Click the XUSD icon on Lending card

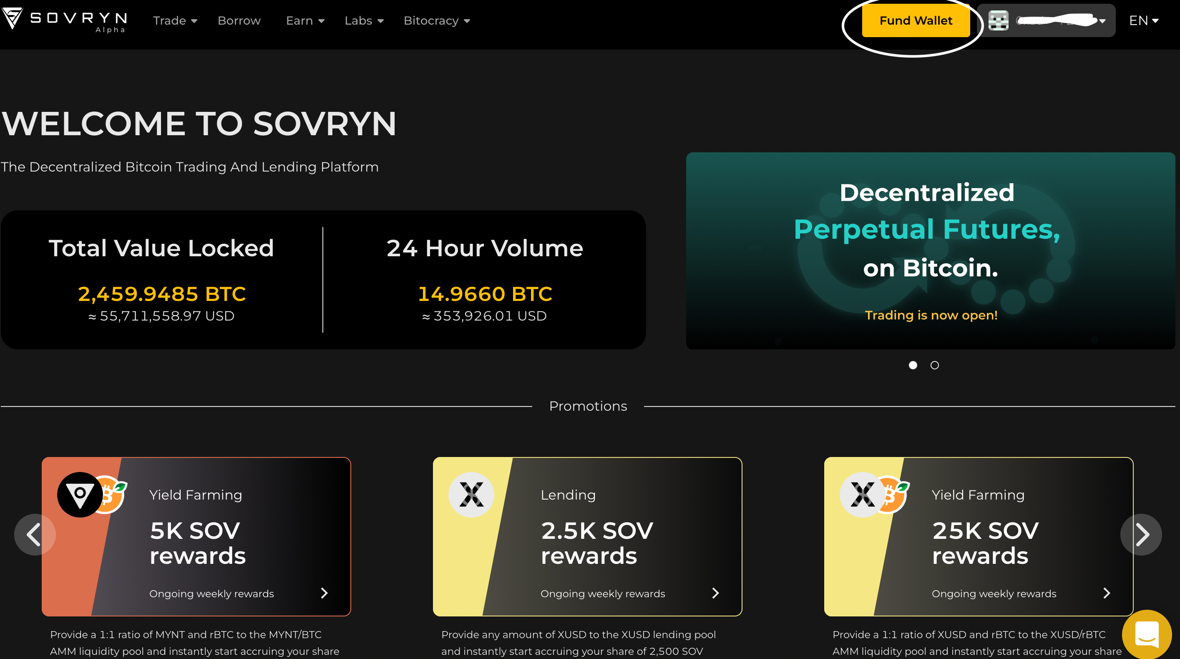[x=471, y=495]
